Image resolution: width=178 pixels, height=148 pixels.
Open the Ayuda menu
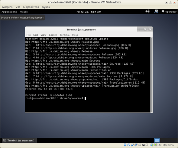[46, 7]
